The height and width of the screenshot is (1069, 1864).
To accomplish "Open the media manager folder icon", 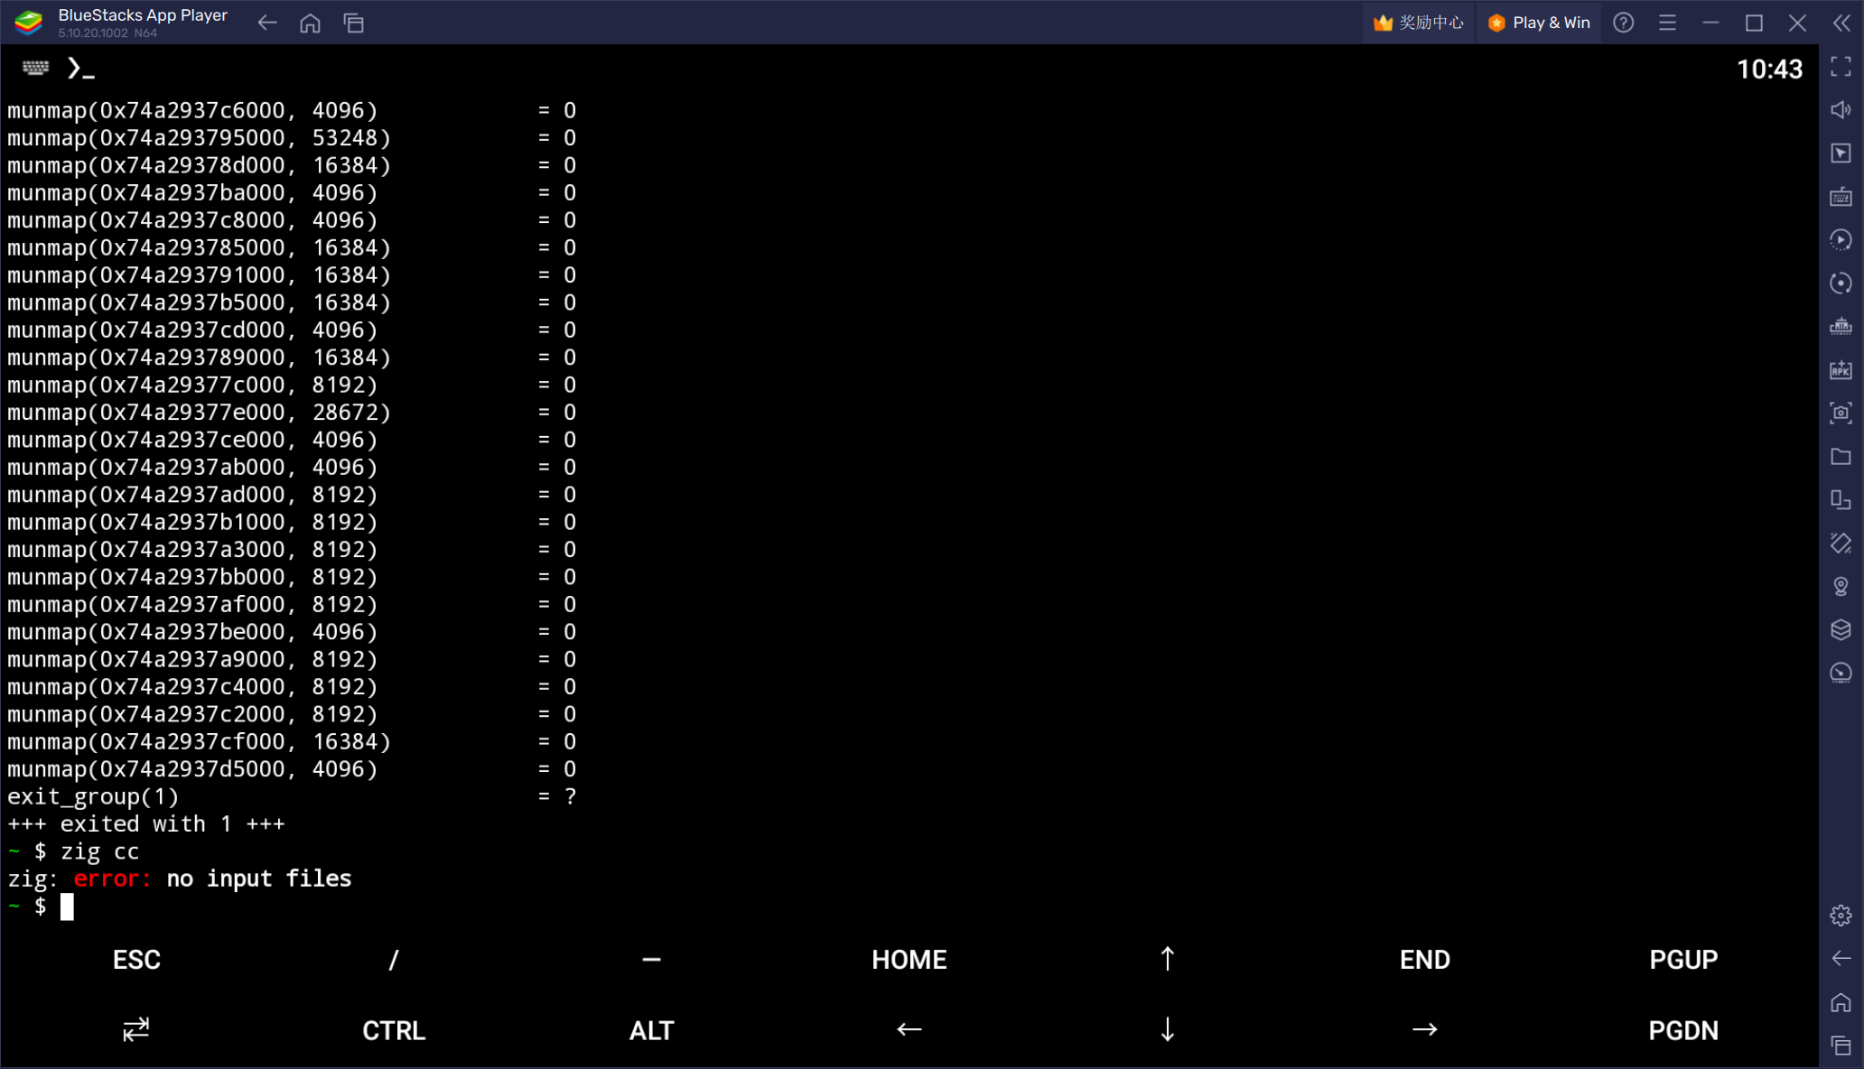I will (1841, 456).
